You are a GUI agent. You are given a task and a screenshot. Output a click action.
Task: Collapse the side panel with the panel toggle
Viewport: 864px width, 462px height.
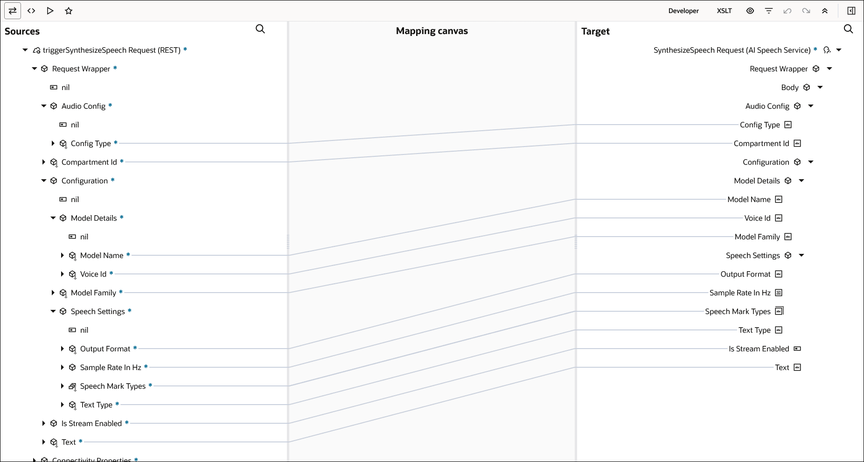(850, 11)
